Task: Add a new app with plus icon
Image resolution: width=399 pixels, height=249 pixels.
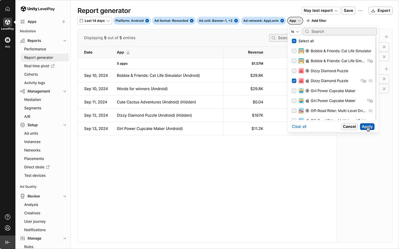Action: [64, 22]
